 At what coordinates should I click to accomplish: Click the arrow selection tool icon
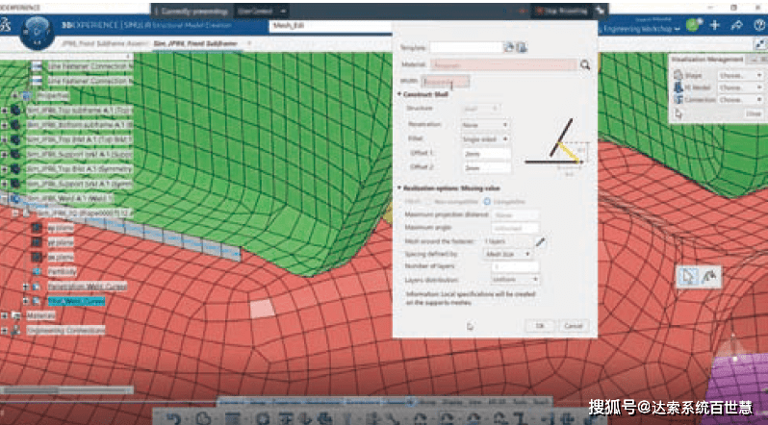tap(687, 277)
